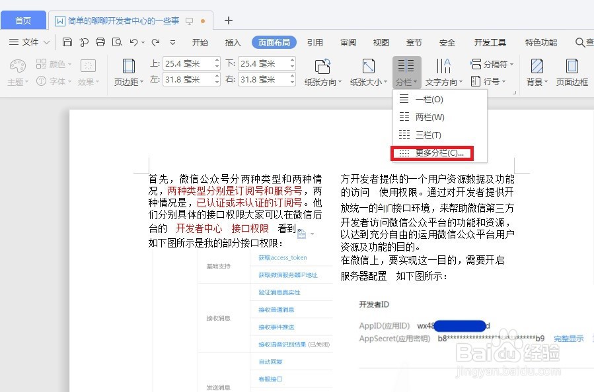594x392 pixels.
Task: Click the red text 开发者中心
Action: (200, 228)
